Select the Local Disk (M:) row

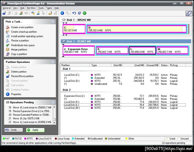pos(125,108)
